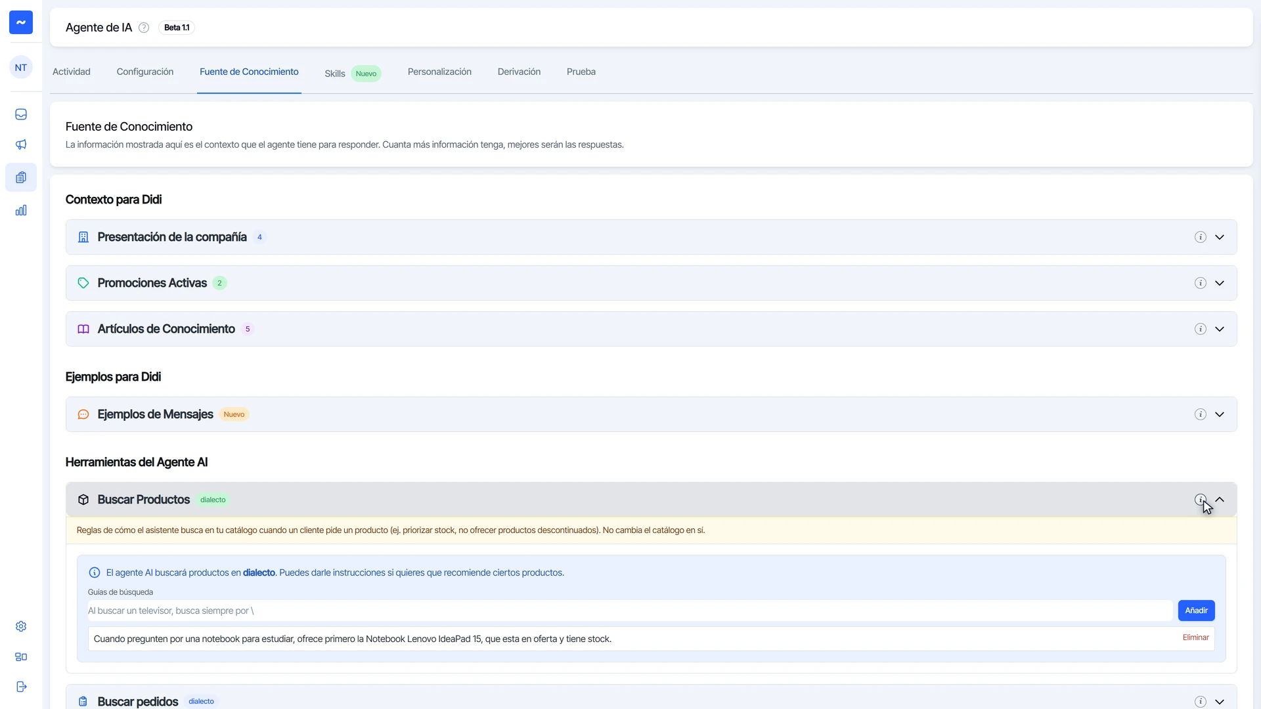This screenshot has width=1261, height=709.
Task: Open the Configuración tab
Action: pos(145,72)
